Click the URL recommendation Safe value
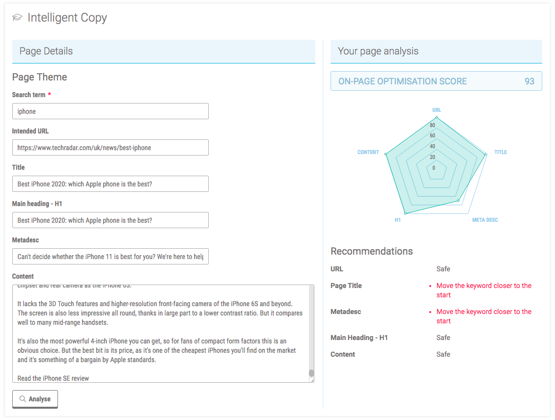The image size is (555, 420). [x=443, y=269]
